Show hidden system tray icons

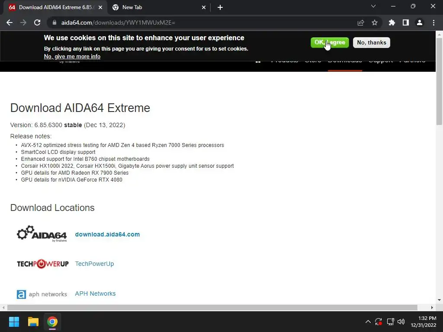click(368, 322)
